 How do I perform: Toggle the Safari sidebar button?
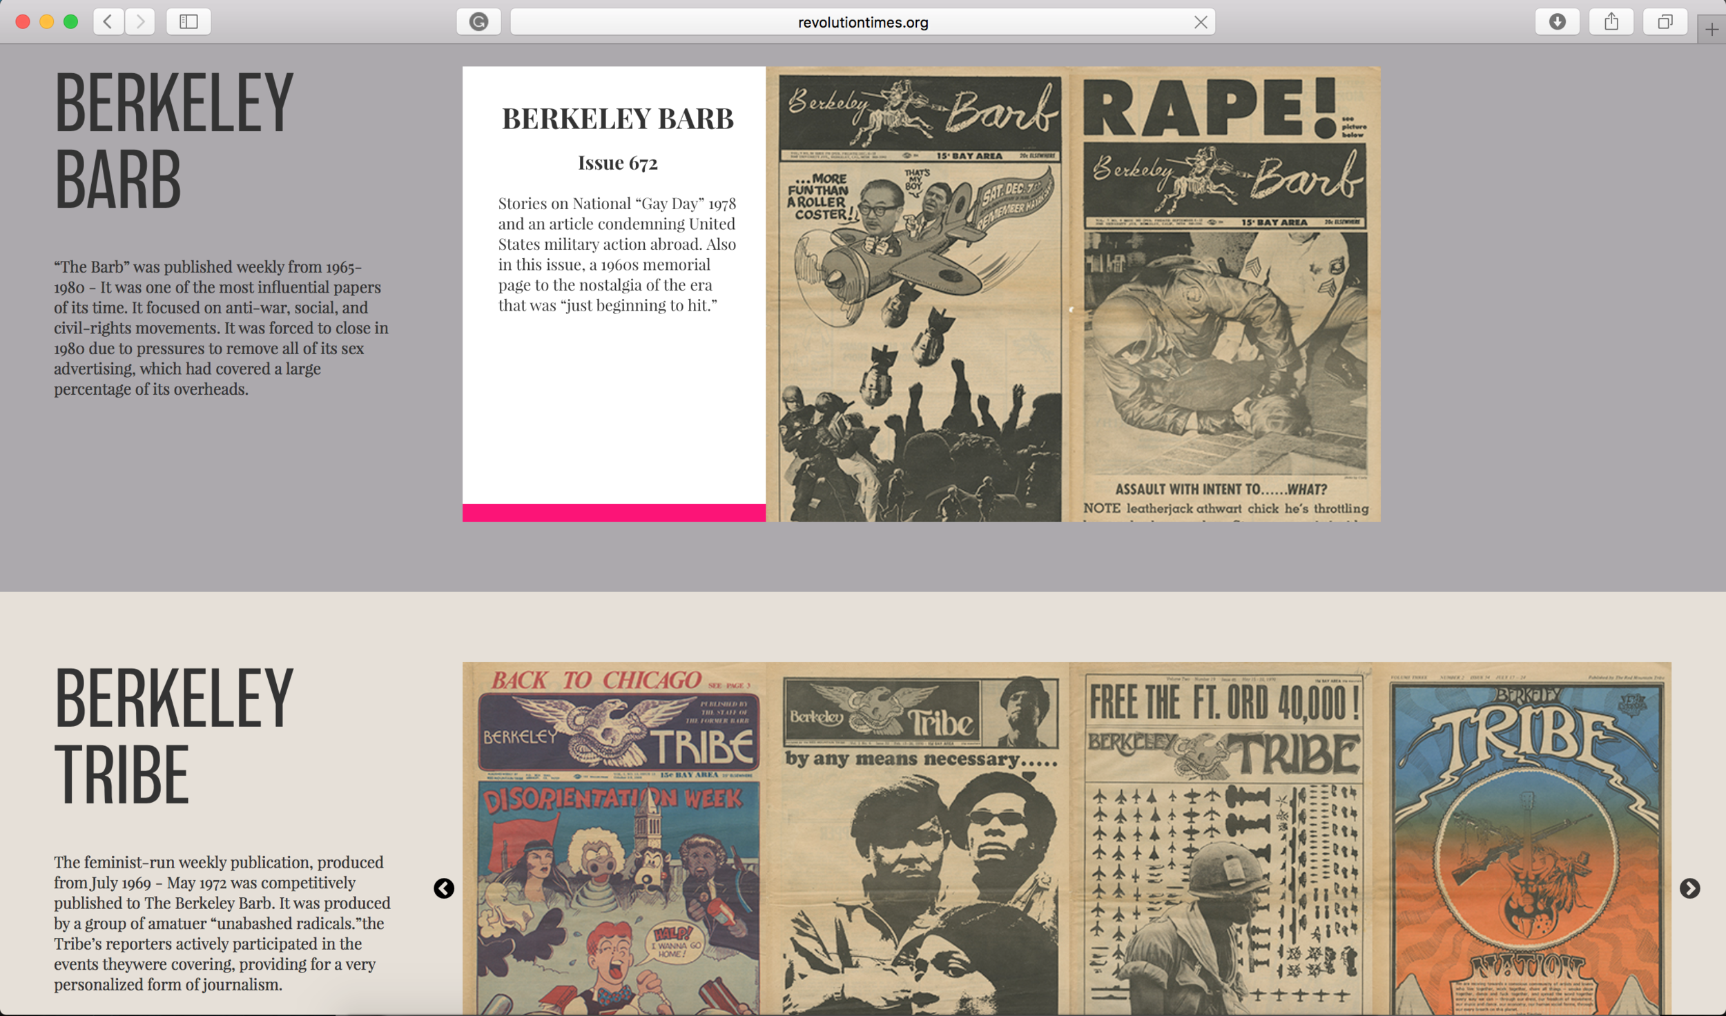(x=188, y=22)
